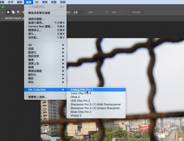Open Camera Raw 濾鏡
Image resolution: width=184 pixels, height=141 pixels.
(45, 26)
